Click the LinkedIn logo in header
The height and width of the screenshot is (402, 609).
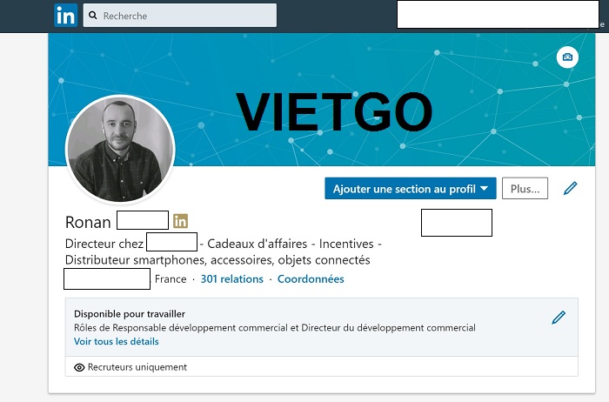point(65,16)
